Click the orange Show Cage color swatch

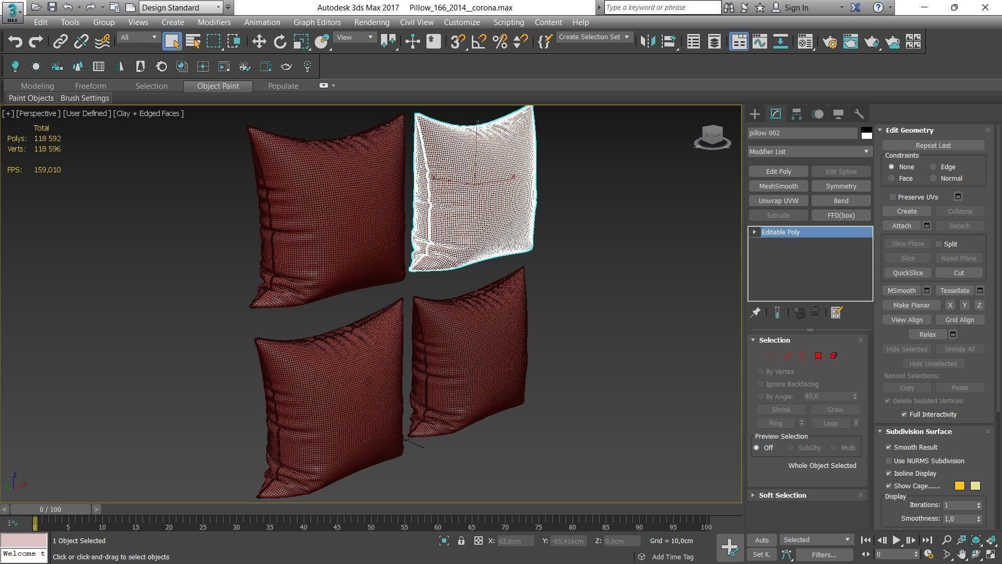[x=959, y=486]
